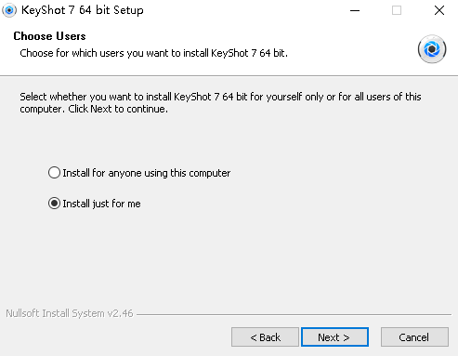Click the 'KeyShot 7 64 bit Setup' title text
458x356 pixels.
(x=83, y=10)
